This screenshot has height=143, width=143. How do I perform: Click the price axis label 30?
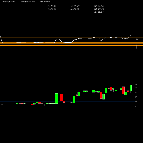136,85
